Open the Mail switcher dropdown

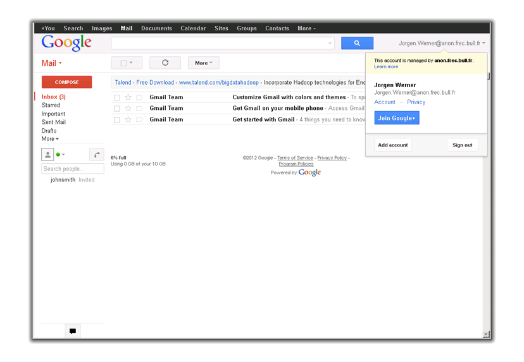click(x=52, y=63)
